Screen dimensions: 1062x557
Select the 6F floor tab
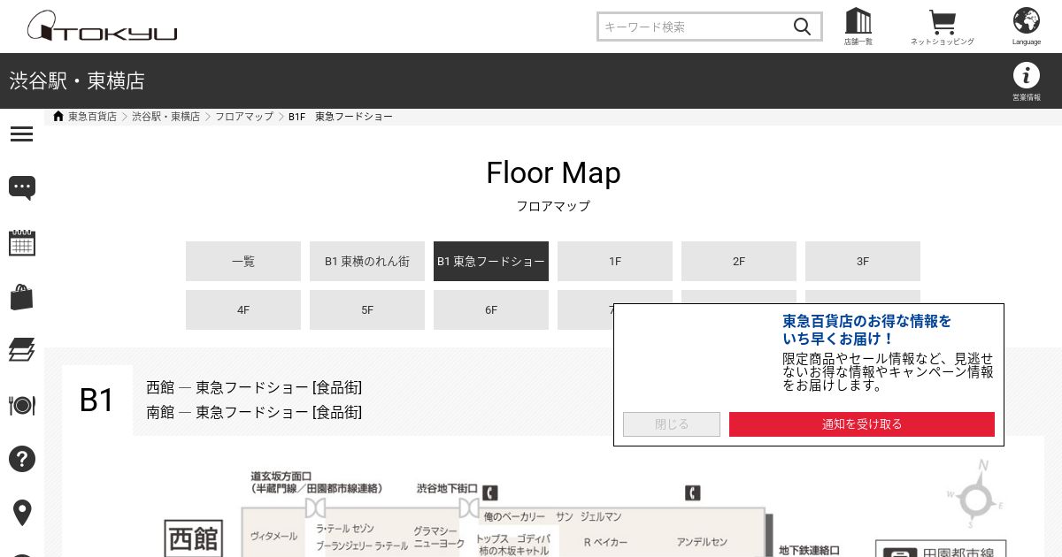tap(491, 309)
